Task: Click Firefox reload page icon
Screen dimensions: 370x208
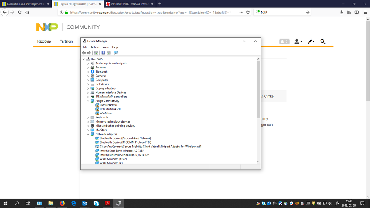Action: (x=20, y=12)
